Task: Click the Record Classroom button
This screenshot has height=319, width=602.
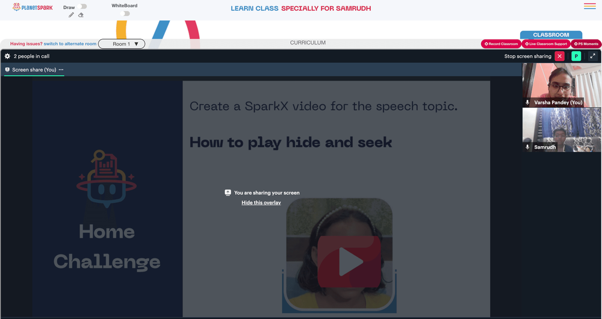Action: click(501, 44)
